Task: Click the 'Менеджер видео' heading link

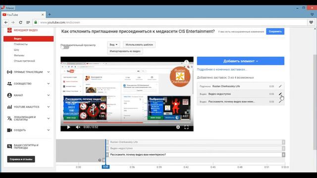Action: tap(26, 30)
